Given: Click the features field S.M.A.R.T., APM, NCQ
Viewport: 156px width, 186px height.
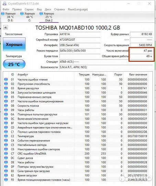Looking at the screenshot, I should click(106, 67).
